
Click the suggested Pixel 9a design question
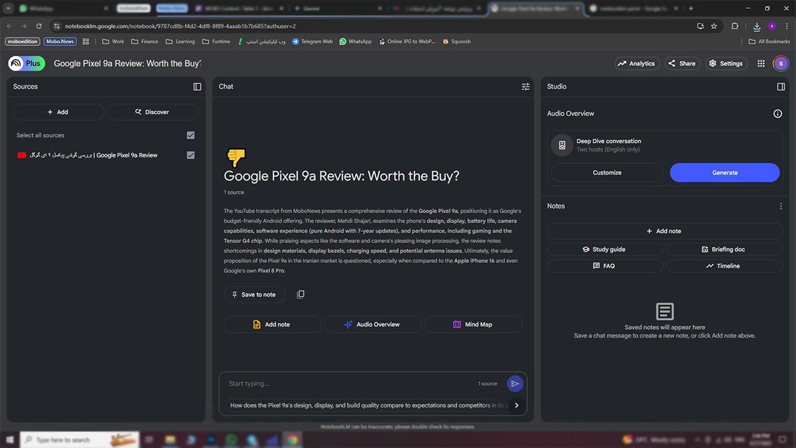(368, 406)
